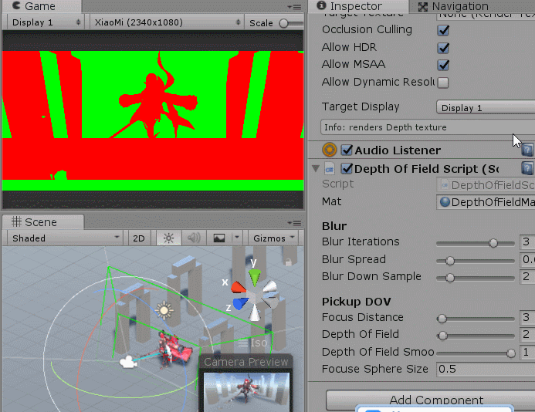Collapse Depth Of Field Script component foldout
The width and height of the screenshot is (535, 412).
316,168
